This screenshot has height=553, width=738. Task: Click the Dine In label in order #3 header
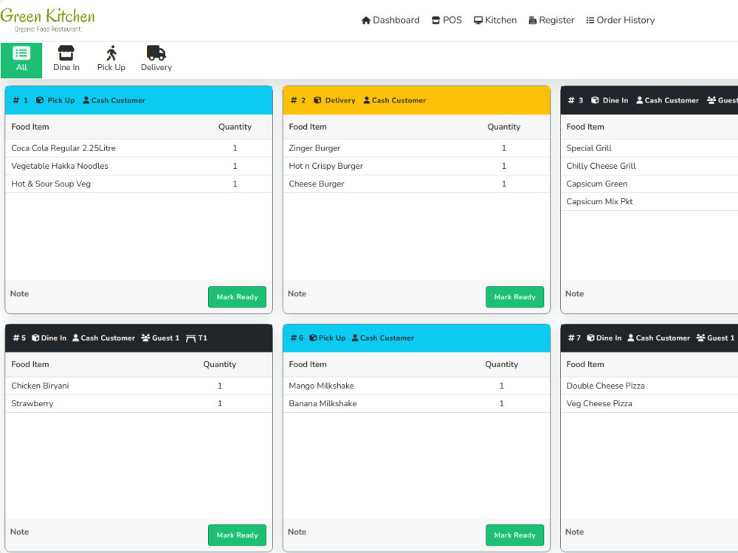(615, 100)
